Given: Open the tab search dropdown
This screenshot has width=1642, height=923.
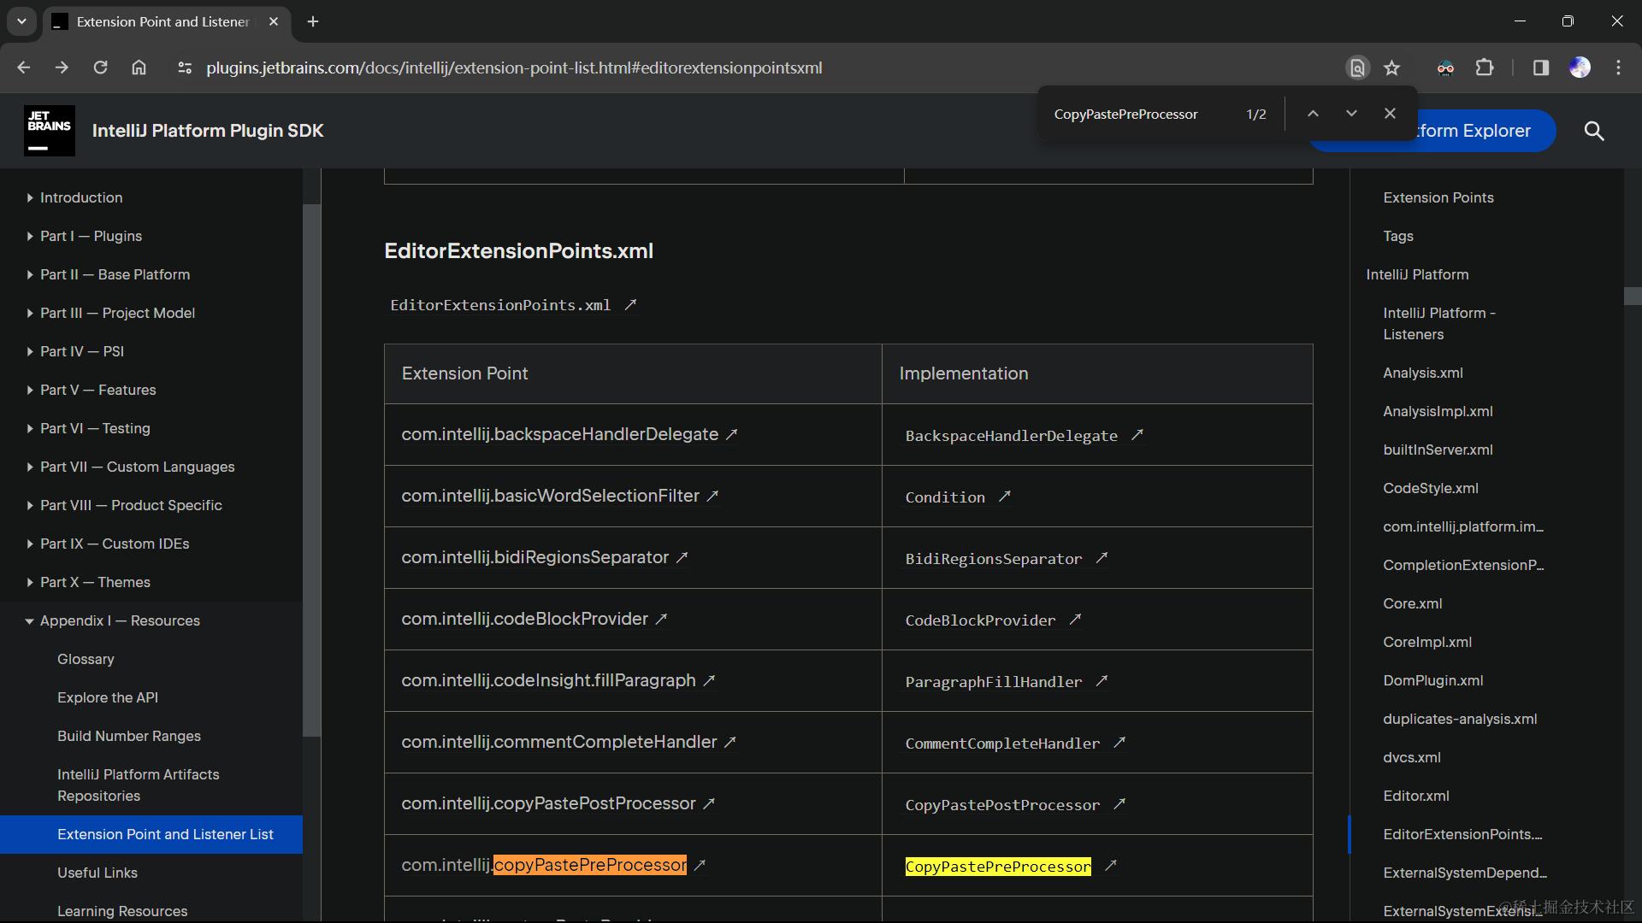Looking at the screenshot, I should [21, 21].
